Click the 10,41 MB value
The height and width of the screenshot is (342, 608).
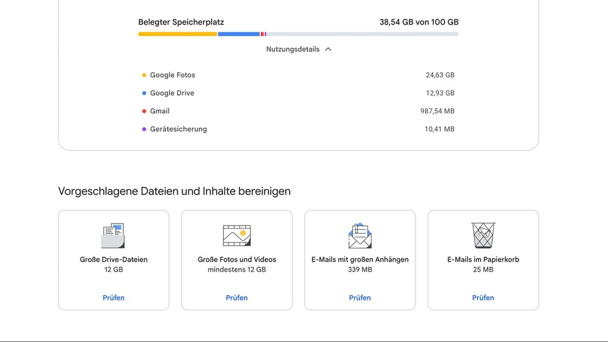point(440,129)
